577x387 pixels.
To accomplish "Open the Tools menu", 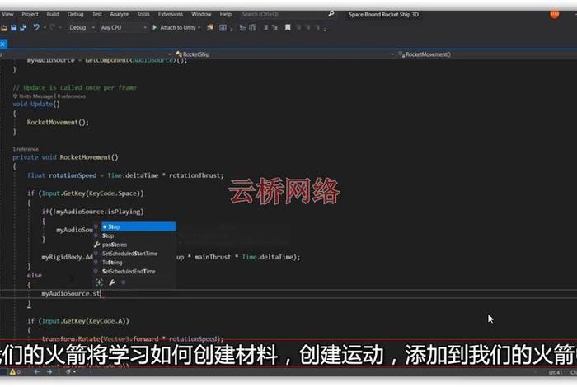I will tap(143, 14).
